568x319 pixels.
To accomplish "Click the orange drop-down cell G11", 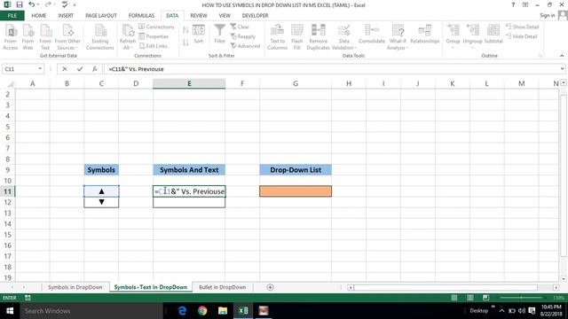I will coord(296,191).
